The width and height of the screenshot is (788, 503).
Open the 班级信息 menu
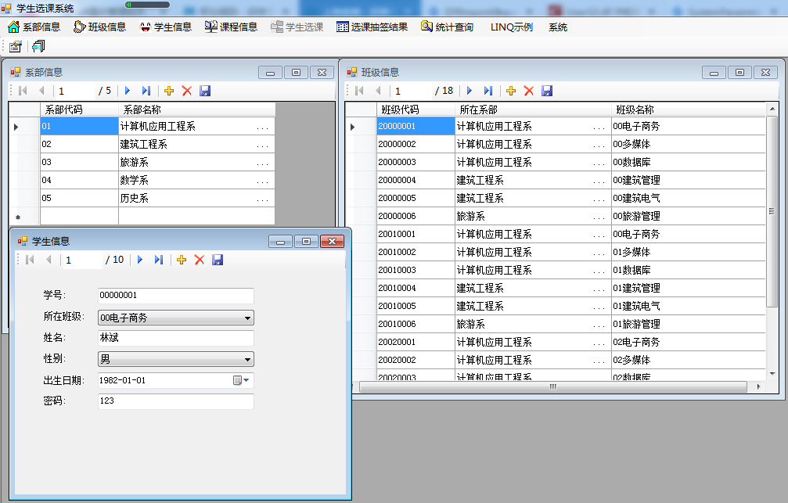(100, 27)
